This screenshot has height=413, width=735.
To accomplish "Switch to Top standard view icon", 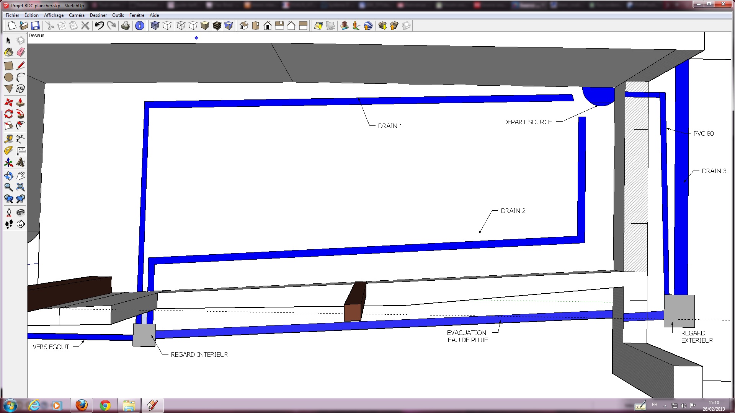I will coord(255,26).
